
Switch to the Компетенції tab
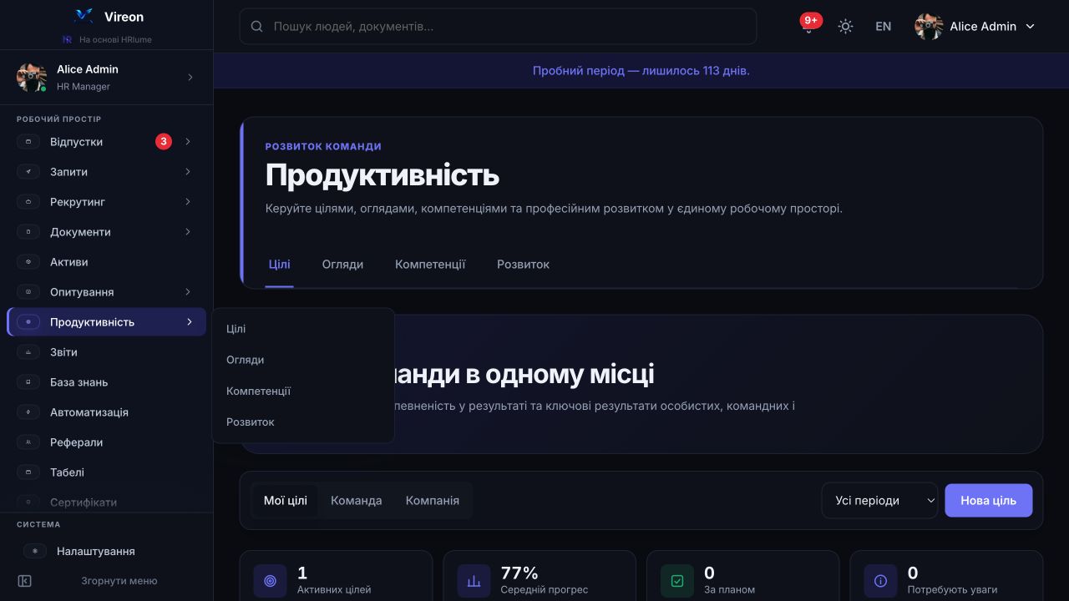tap(430, 265)
